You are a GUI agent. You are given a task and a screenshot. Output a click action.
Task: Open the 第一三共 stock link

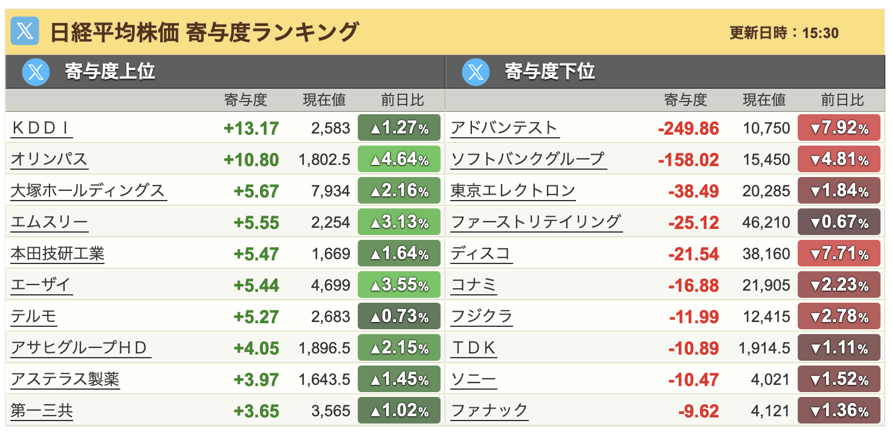[42, 411]
